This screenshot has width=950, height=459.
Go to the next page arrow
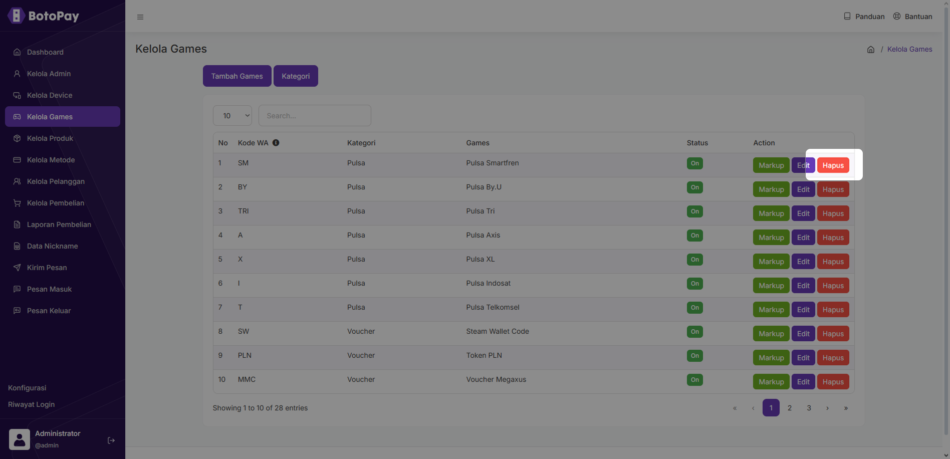pyautogui.click(x=827, y=408)
